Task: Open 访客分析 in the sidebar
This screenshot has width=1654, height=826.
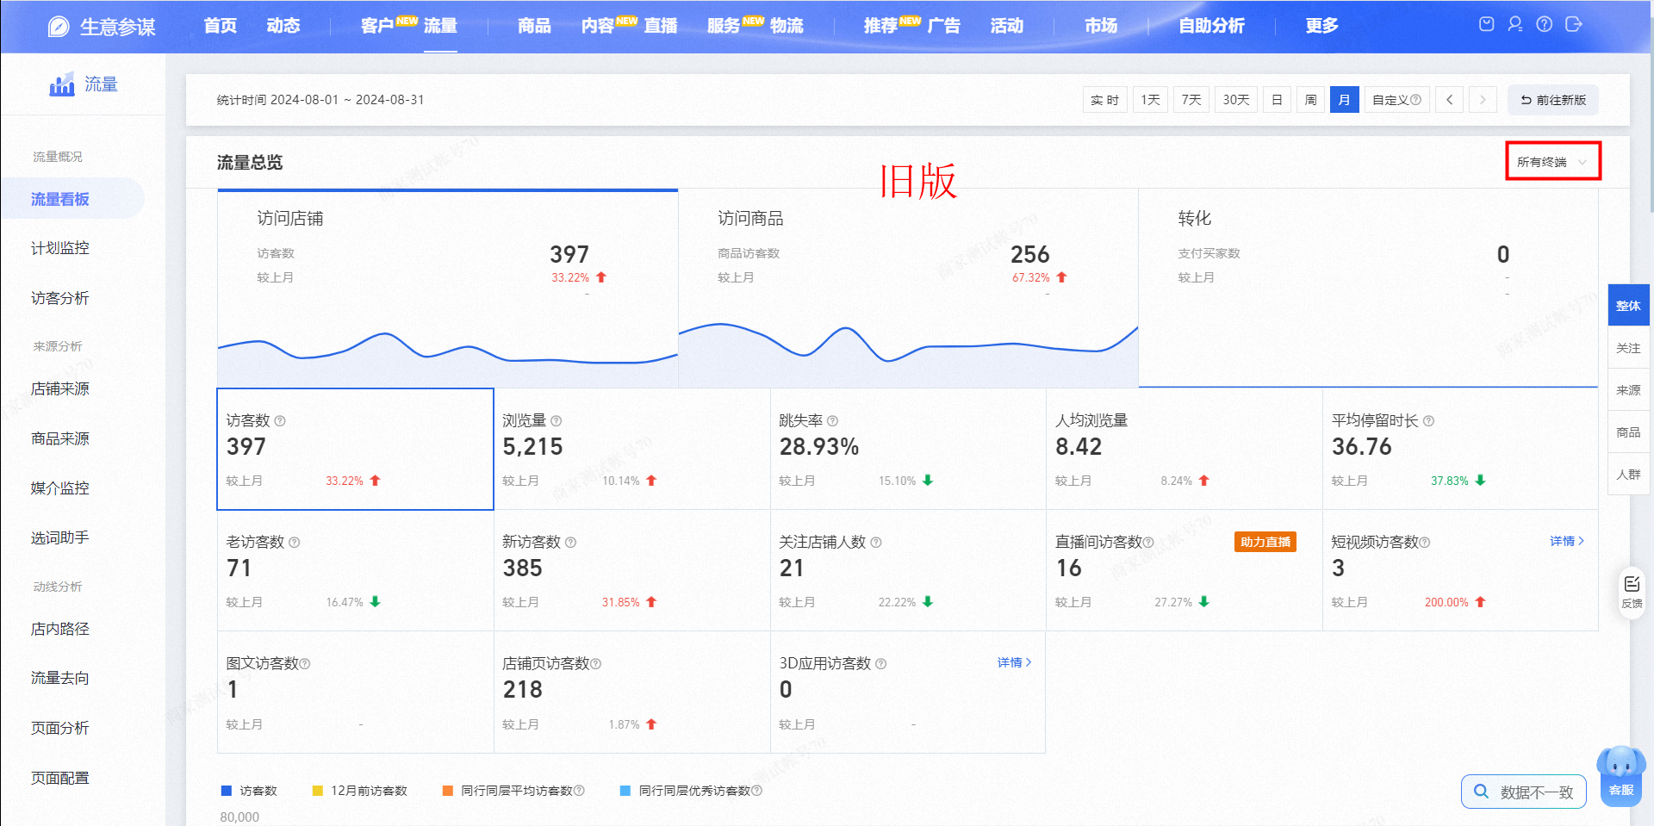Action: coord(60,298)
